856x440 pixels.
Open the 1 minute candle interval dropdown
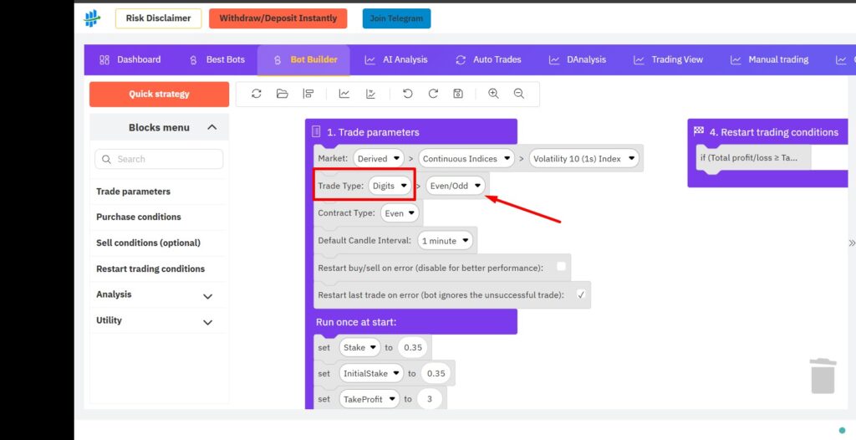coord(445,241)
